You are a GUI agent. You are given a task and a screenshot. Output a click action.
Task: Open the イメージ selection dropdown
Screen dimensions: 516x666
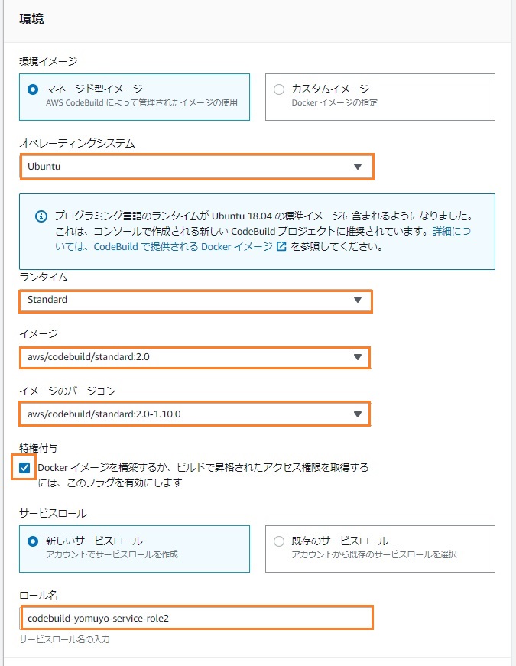click(x=196, y=357)
